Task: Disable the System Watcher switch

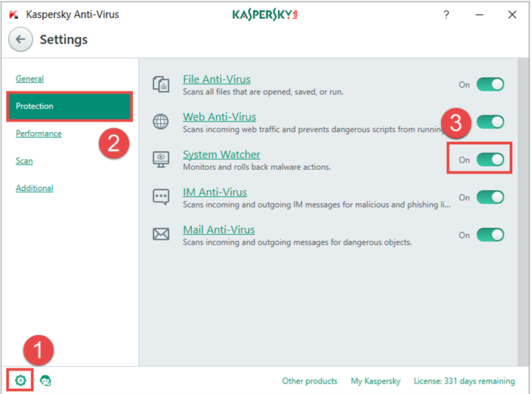Action: [490, 159]
